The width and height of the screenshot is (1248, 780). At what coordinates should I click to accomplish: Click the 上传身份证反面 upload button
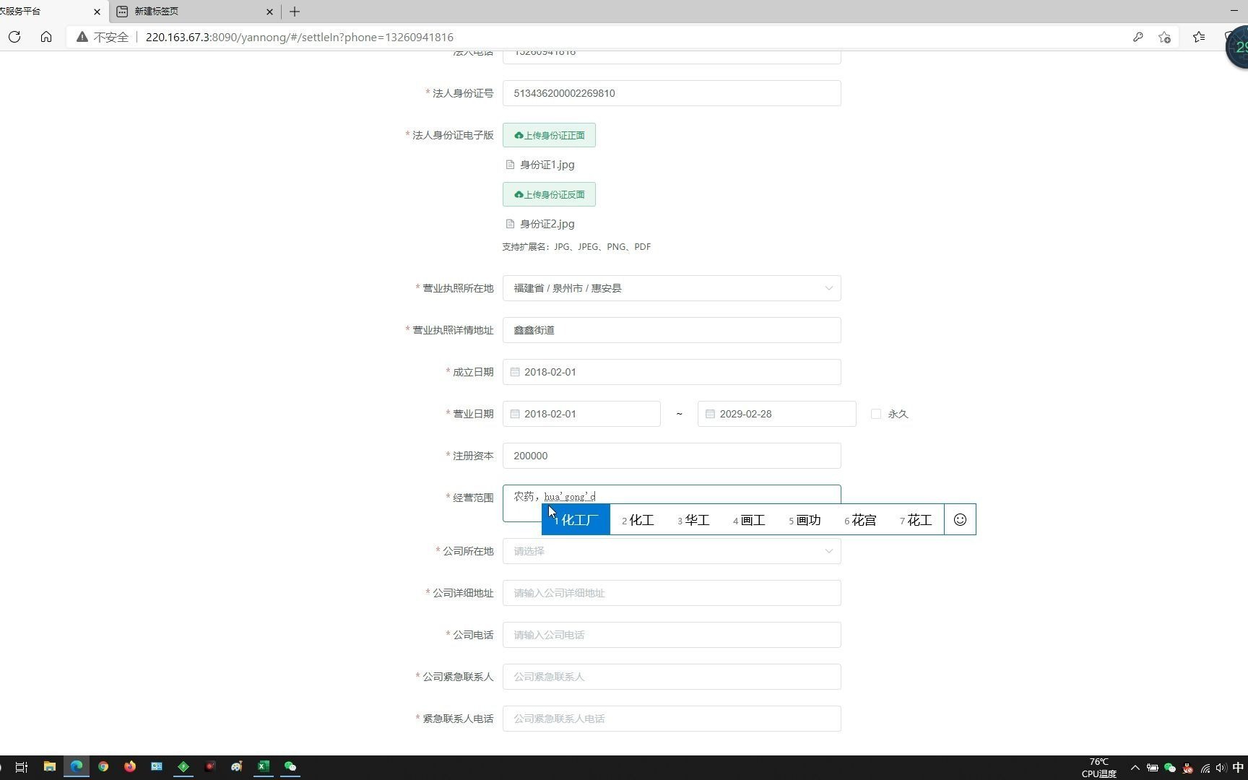[549, 194]
